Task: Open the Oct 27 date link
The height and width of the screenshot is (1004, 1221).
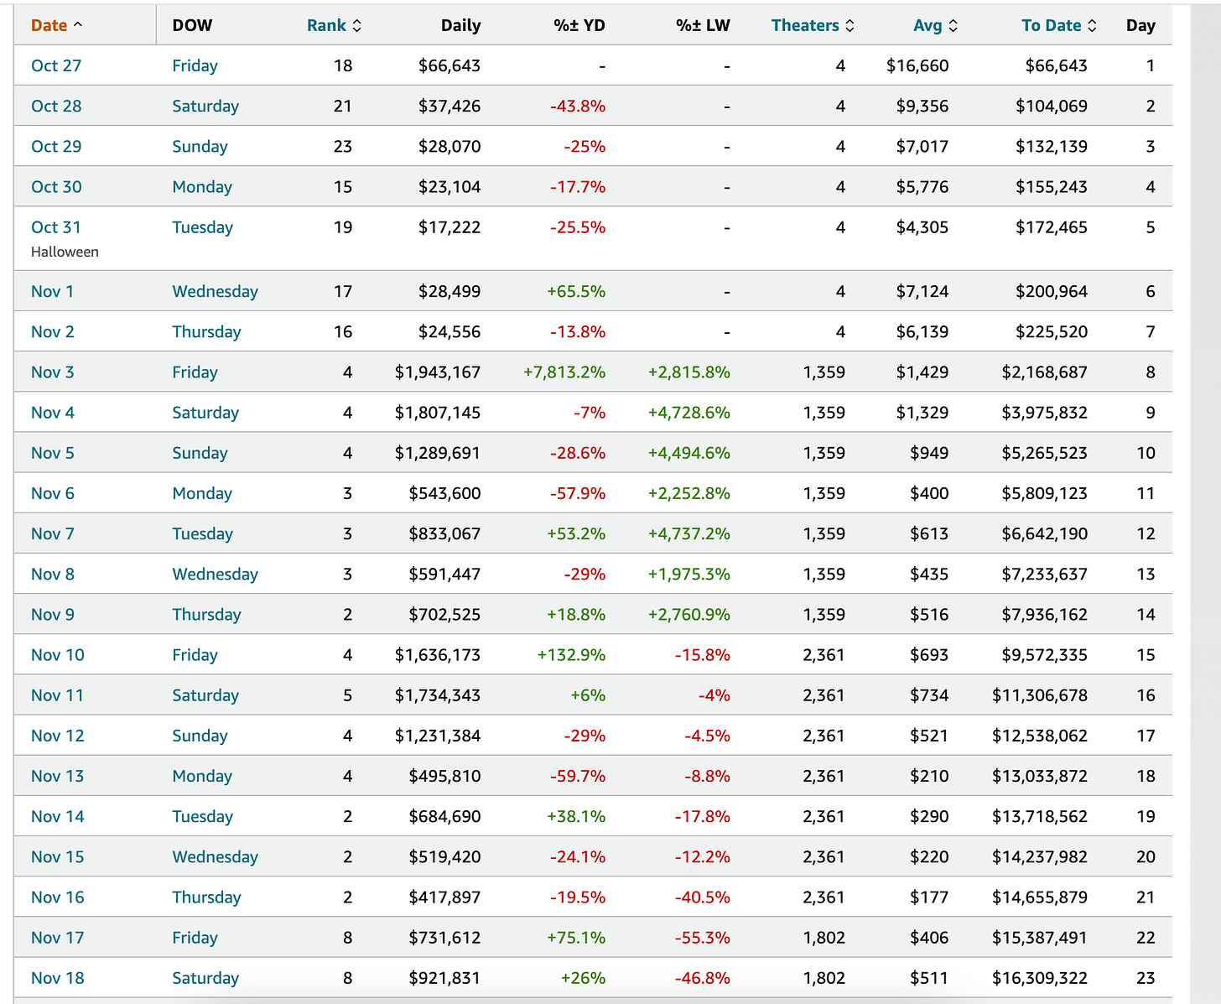Action: [x=56, y=65]
